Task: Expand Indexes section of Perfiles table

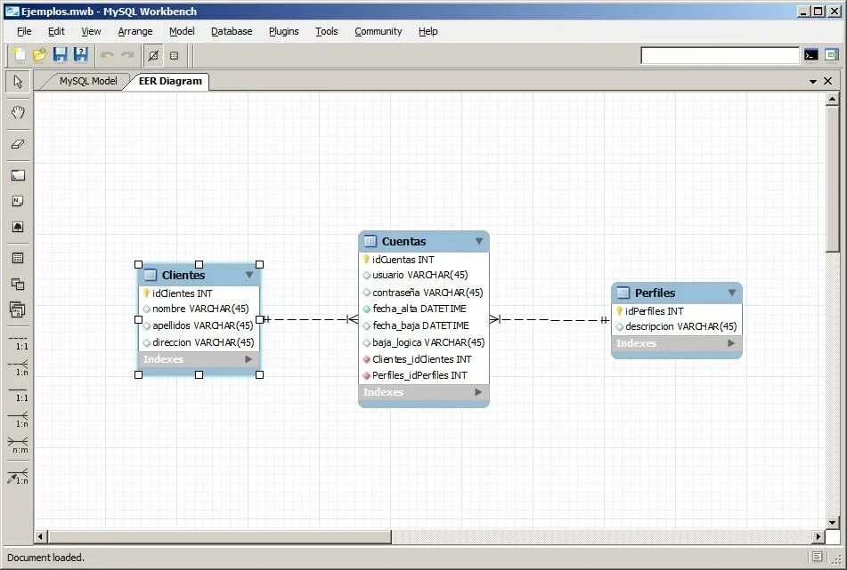Action: [731, 343]
